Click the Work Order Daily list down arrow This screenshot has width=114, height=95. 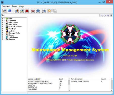(x=112, y=90)
